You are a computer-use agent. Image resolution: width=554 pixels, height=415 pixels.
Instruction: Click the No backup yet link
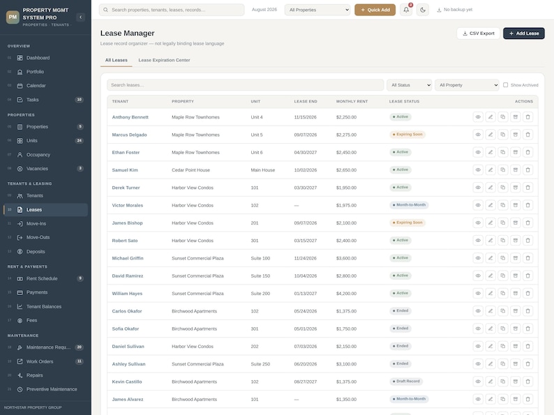[454, 10]
